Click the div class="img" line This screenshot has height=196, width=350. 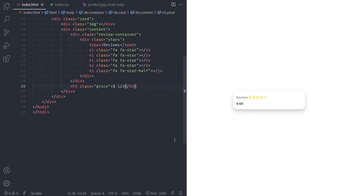click(88, 24)
